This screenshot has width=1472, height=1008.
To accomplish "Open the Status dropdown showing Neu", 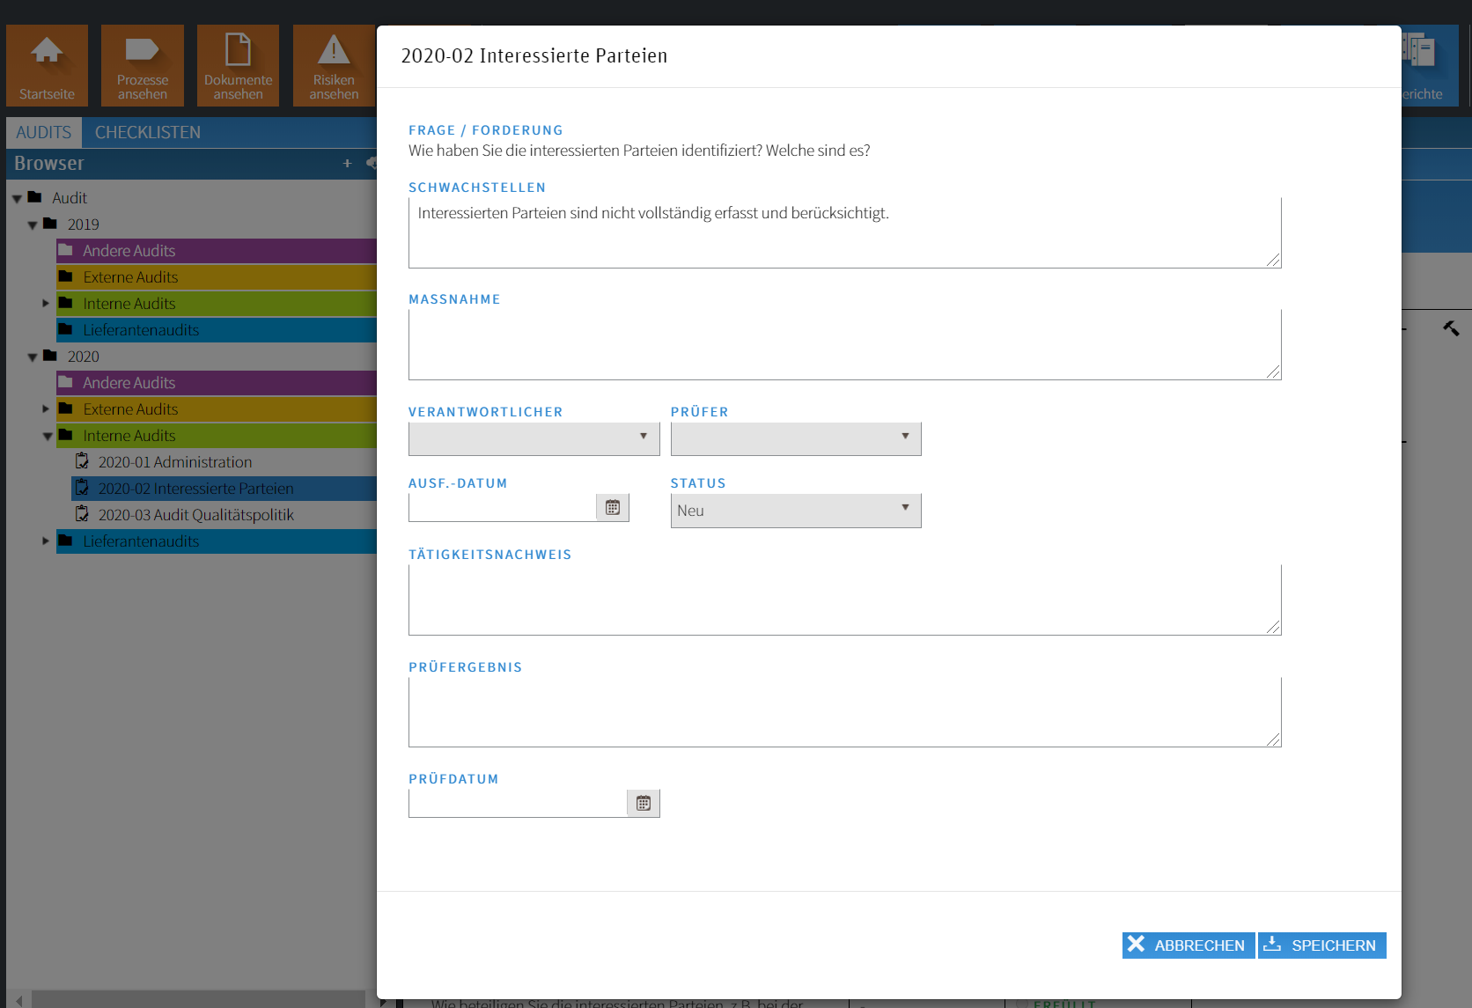I will 795,511.
